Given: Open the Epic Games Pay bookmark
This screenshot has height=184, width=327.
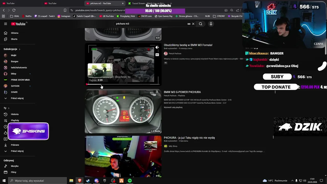Looking at the screenshot, I should [x=163, y=16].
